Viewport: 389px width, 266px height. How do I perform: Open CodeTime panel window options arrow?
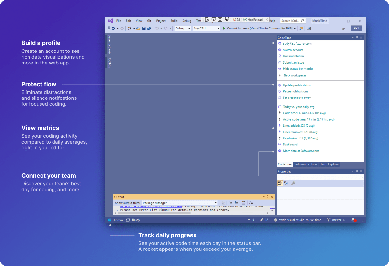pos(353,38)
